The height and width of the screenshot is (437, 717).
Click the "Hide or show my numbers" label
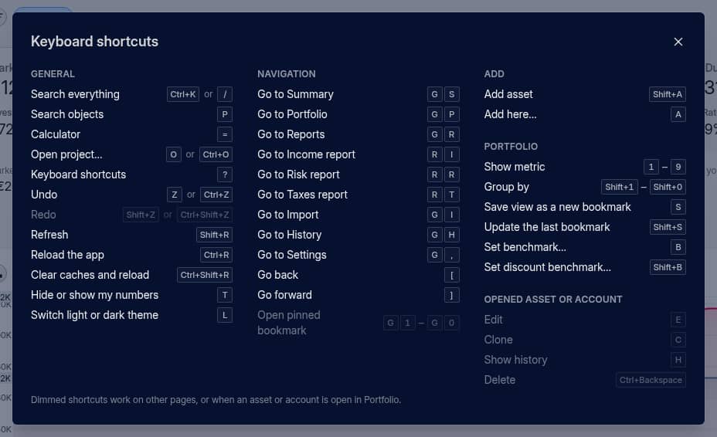pyautogui.click(x=95, y=295)
